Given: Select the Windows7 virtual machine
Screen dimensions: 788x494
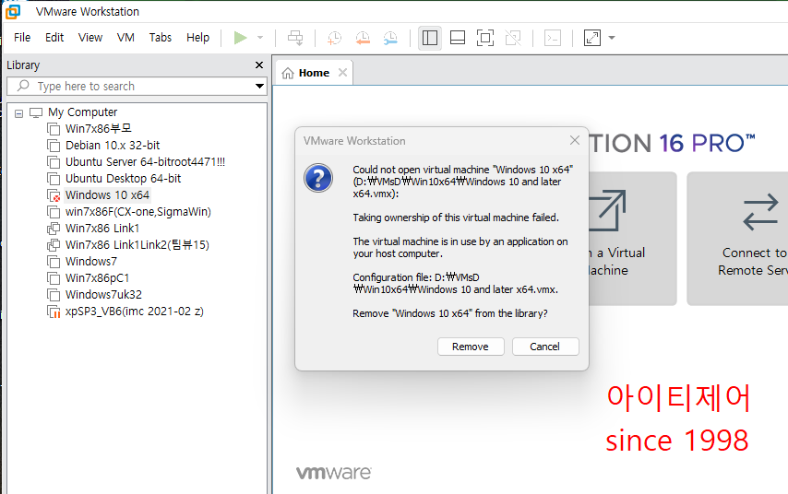Looking at the screenshot, I should coord(91,261).
